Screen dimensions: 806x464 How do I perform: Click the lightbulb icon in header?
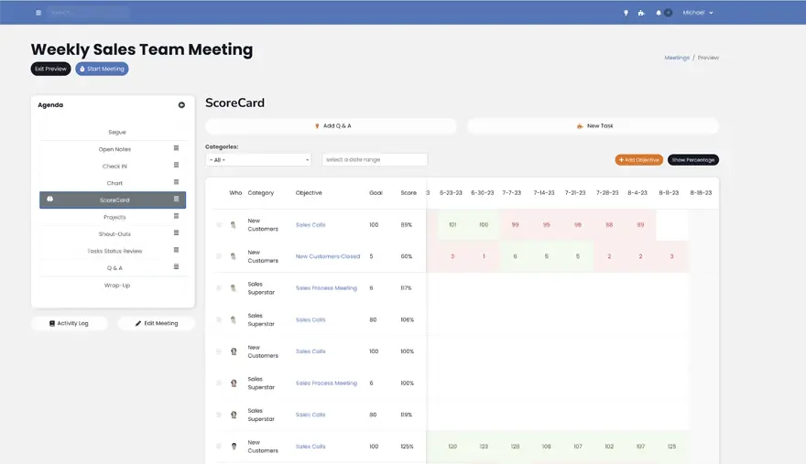point(626,13)
